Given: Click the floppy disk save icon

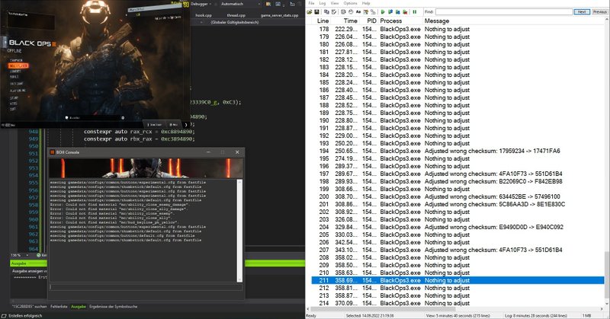Looking at the screenshot, I should point(316,12).
